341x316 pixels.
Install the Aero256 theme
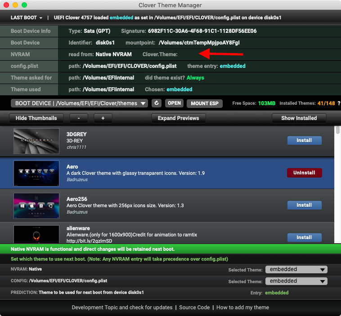[x=305, y=205]
